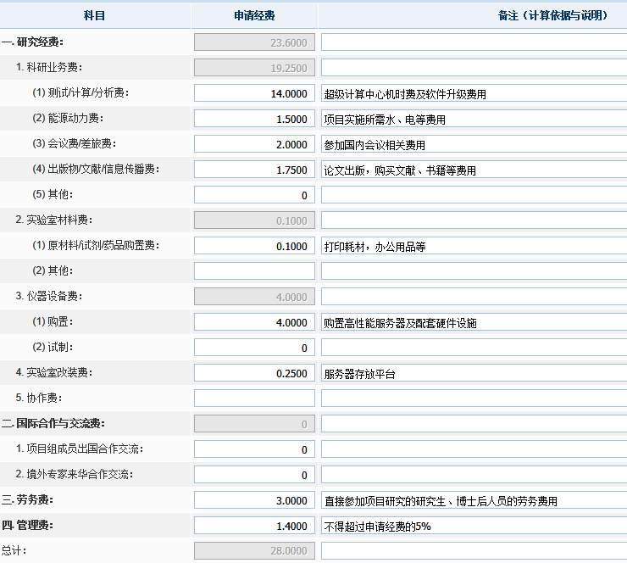Click the 管理费 amount field showing 1.4000
Image resolution: width=627 pixels, height=563 pixels.
254,526
